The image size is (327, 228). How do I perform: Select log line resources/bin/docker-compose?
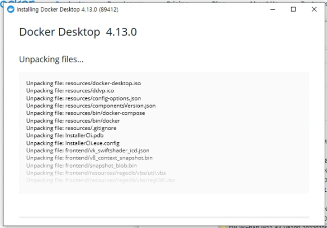click(85, 113)
